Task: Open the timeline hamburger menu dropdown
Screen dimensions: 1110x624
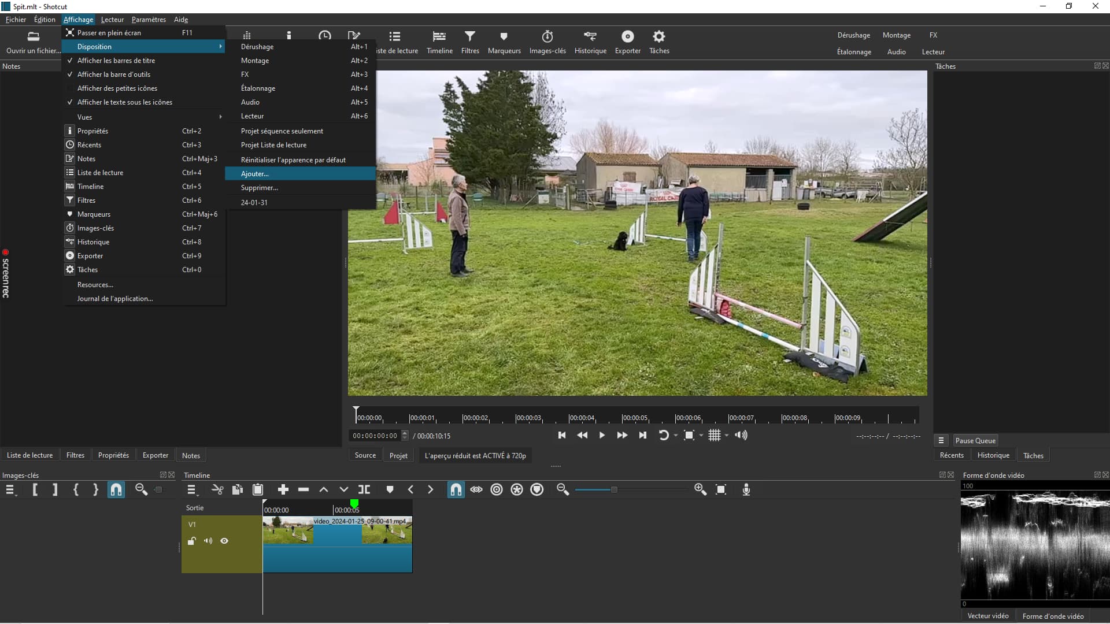Action: [192, 490]
